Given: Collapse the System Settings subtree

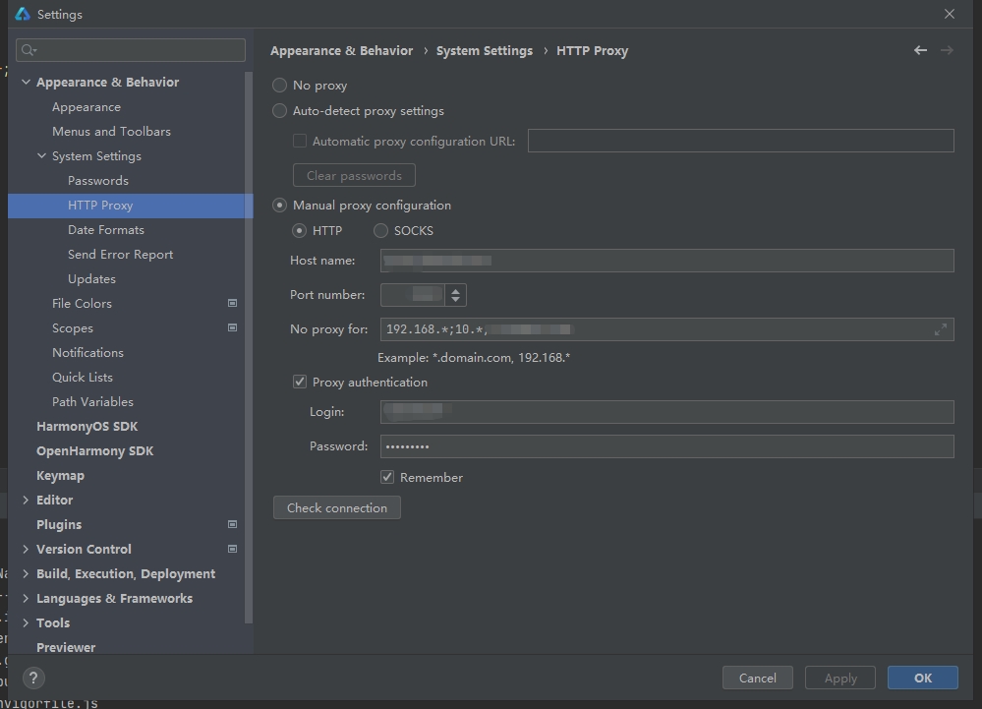Looking at the screenshot, I should point(41,156).
